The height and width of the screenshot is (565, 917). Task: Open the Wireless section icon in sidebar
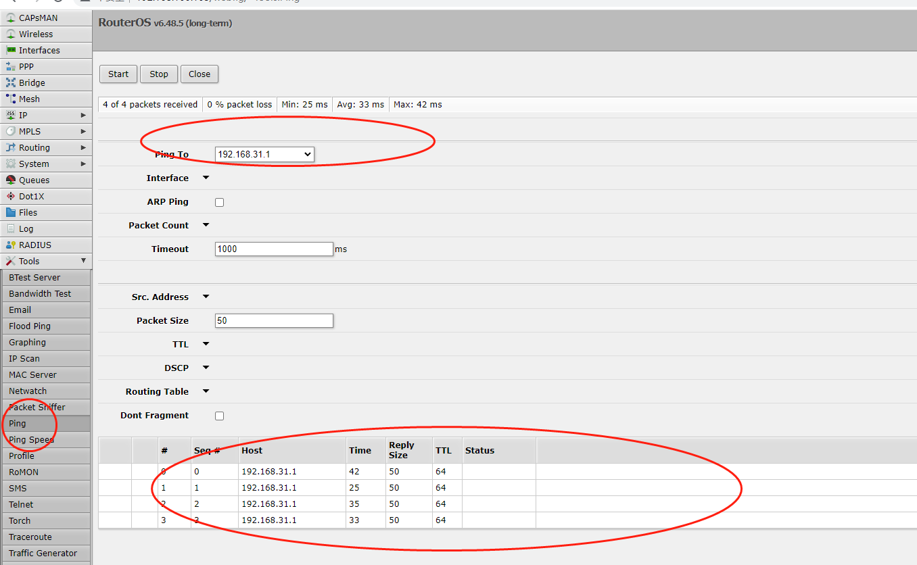[11, 34]
